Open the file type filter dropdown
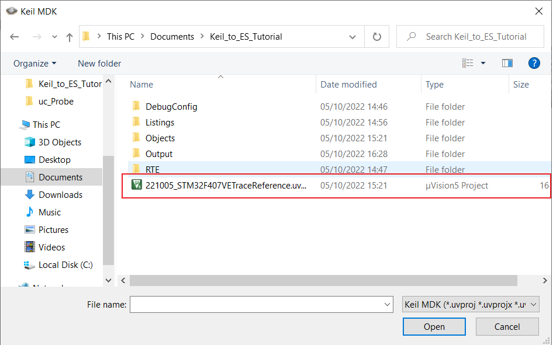 click(470, 304)
